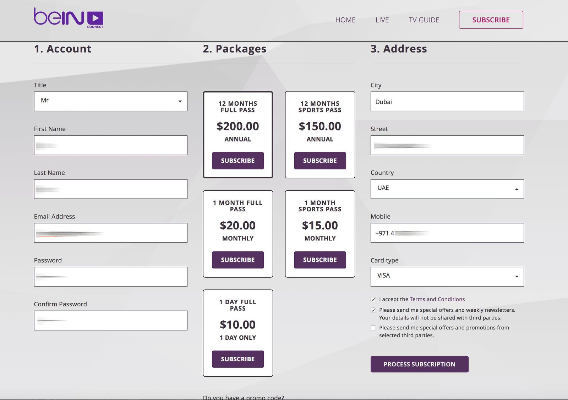Click the PROCESS SUBSCRIPTION button
Viewport: 568px width, 400px height.
[419, 364]
